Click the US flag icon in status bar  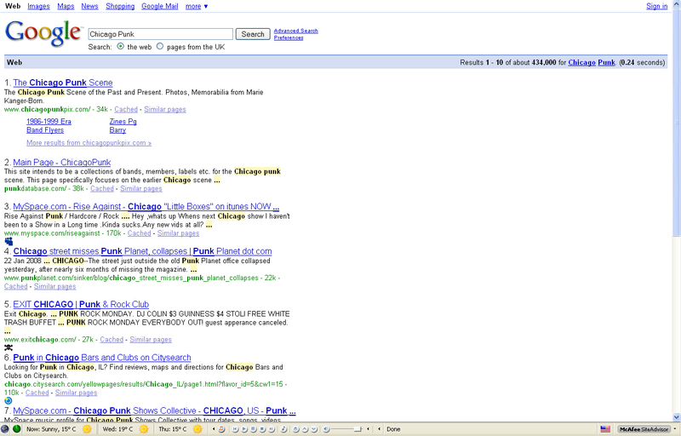605,429
